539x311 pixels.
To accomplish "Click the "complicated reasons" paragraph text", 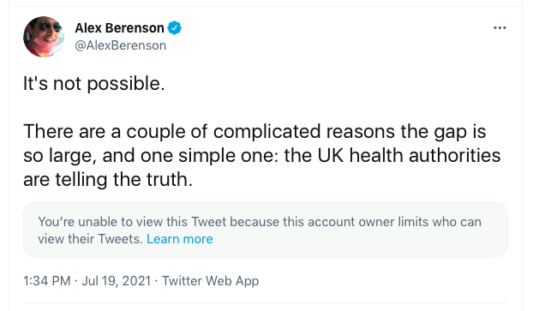I will point(261,155).
